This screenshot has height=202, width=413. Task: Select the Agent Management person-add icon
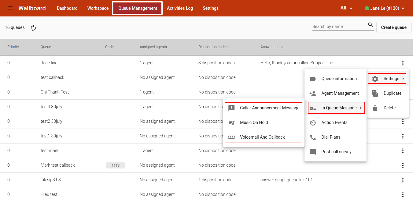pos(313,93)
